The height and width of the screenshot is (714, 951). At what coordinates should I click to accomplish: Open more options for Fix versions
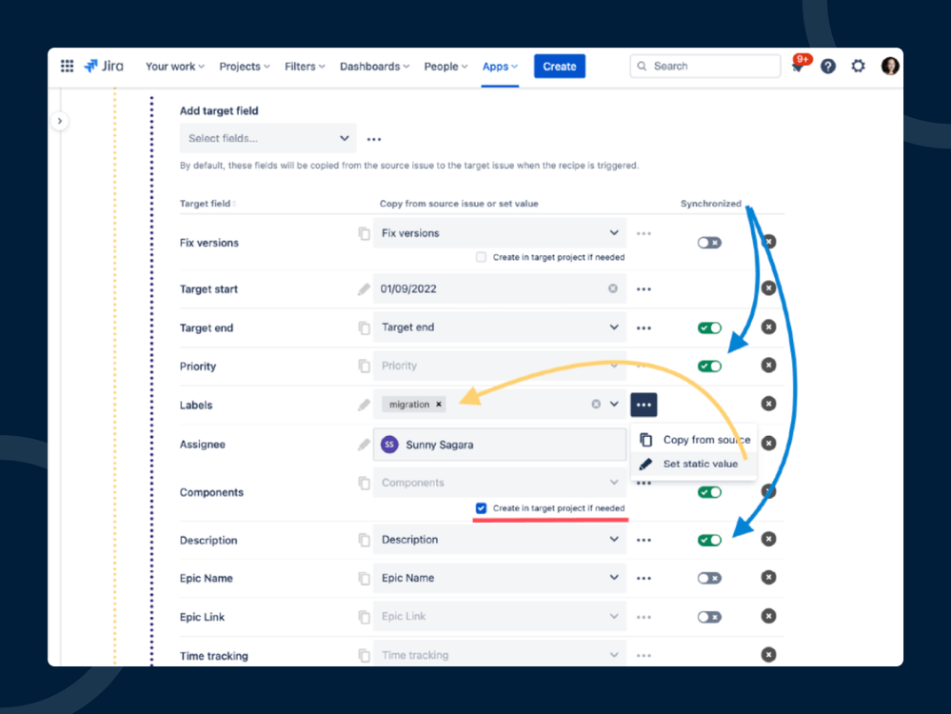pyautogui.click(x=644, y=233)
